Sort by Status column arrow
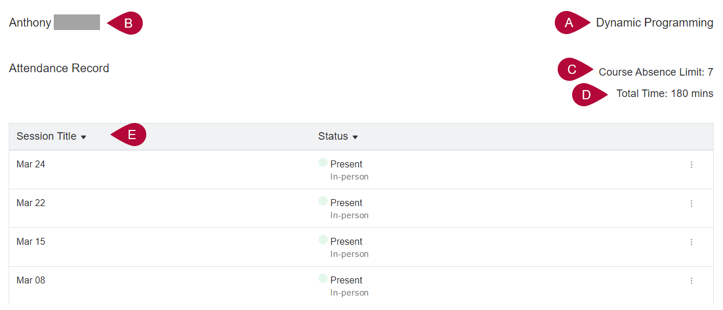The width and height of the screenshot is (723, 310). (x=355, y=137)
